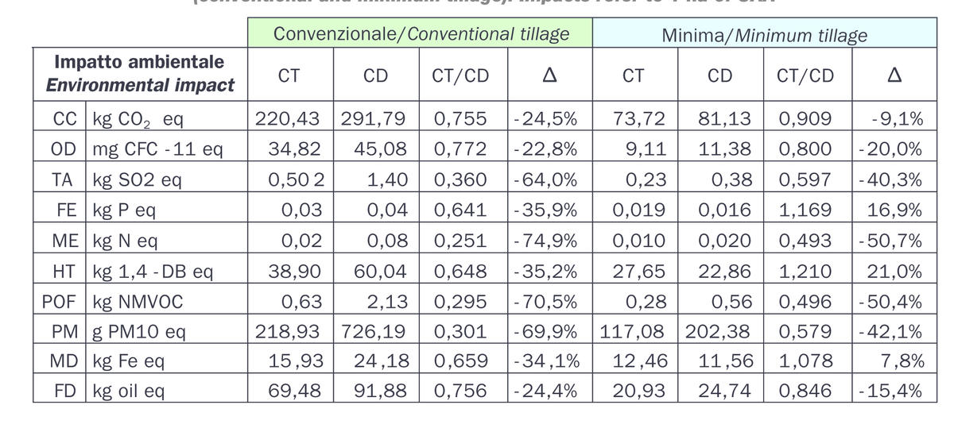Click the POF abbreviation cell
The width and height of the screenshot is (954, 428).
tap(62, 302)
